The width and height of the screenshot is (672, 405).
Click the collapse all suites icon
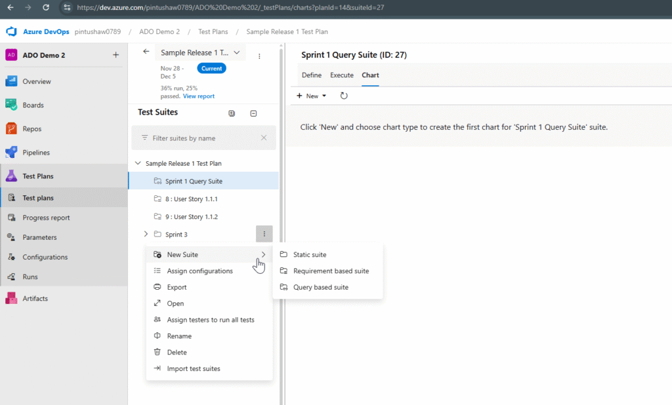click(253, 113)
